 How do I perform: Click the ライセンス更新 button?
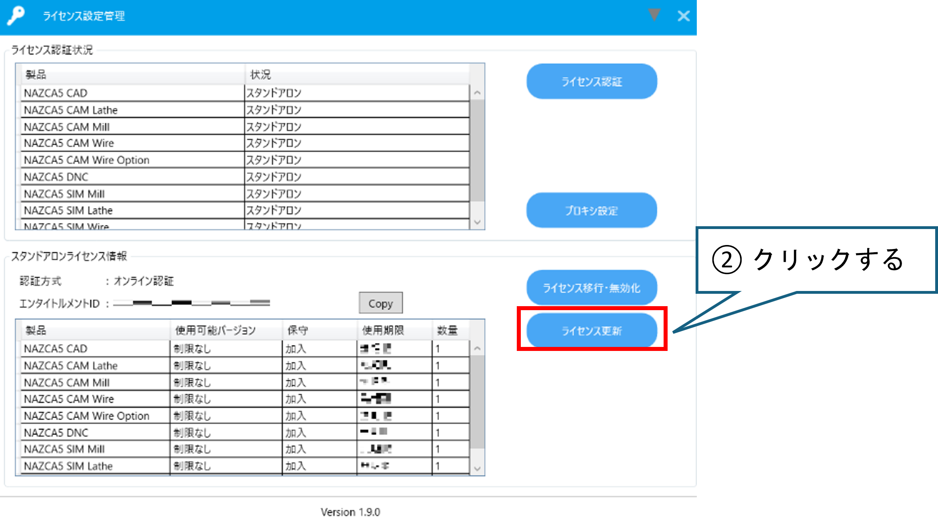[x=592, y=331]
